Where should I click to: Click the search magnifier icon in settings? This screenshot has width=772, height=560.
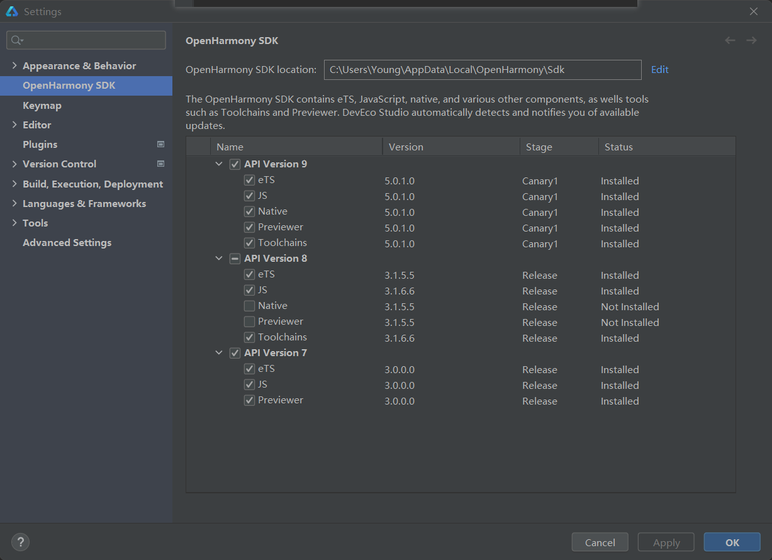click(17, 40)
